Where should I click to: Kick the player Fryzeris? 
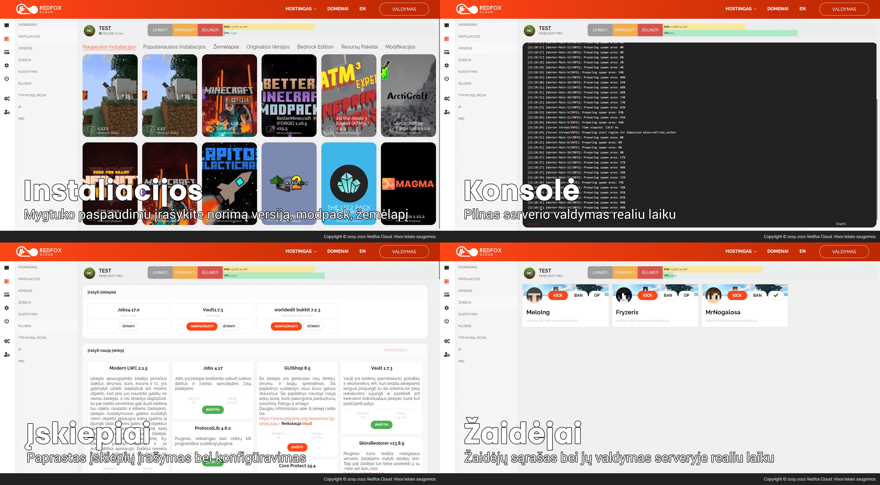pyautogui.click(x=647, y=296)
